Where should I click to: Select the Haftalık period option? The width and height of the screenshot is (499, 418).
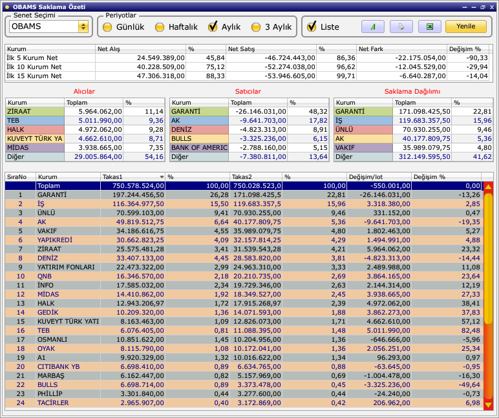click(x=176, y=27)
